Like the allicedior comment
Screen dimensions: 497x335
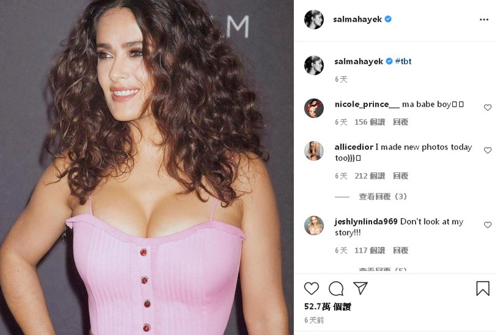point(488,150)
